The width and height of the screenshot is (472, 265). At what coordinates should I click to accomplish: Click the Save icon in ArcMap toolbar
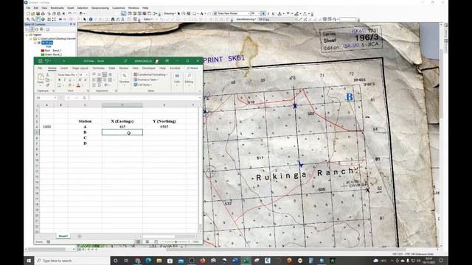[38, 13]
